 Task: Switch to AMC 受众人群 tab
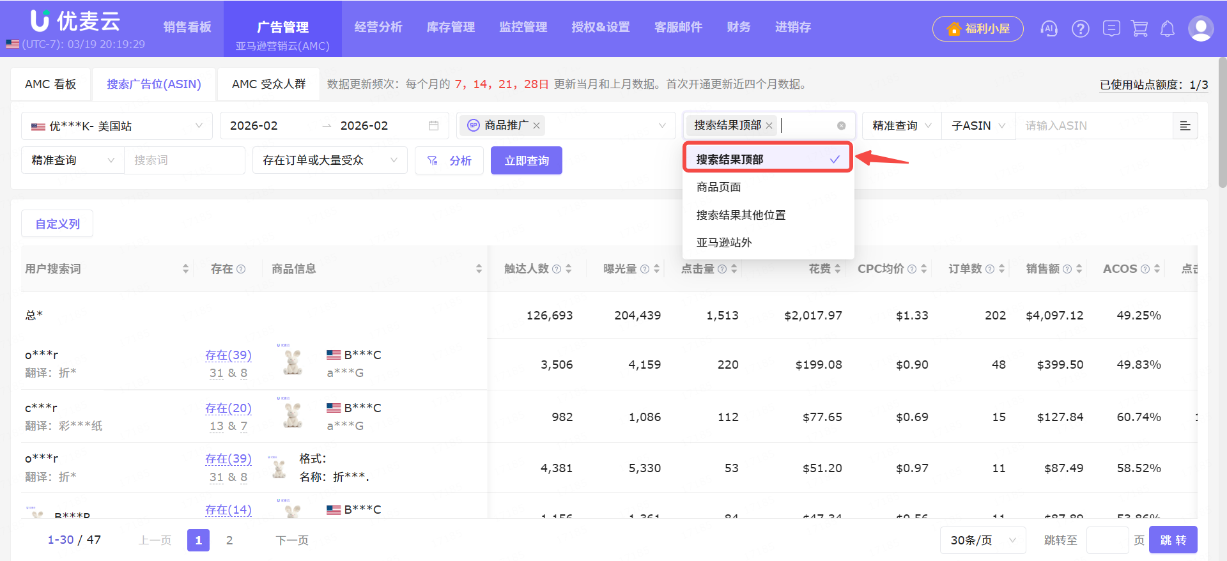pos(269,84)
